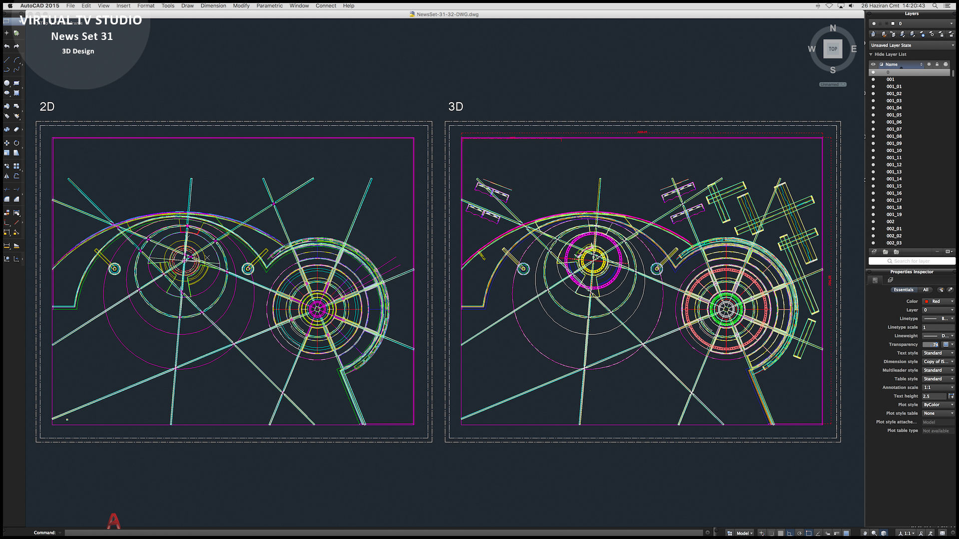The image size is (959, 539).
Task: Open the Unsaved Layer State dropdown
Action: (x=912, y=45)
